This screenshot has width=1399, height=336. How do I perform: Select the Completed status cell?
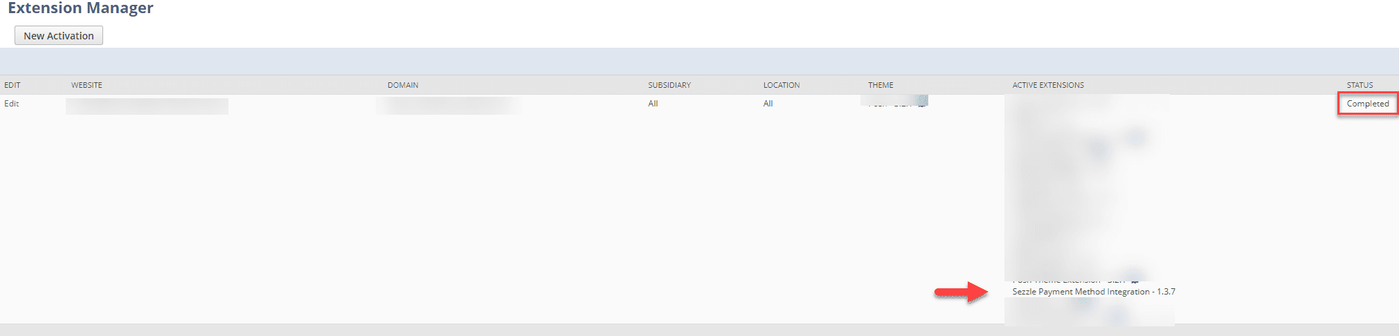point(1368,104)
